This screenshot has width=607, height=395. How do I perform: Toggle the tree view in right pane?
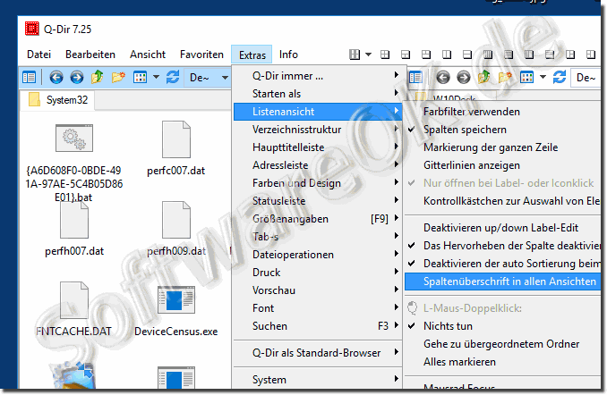click(415, 77)
